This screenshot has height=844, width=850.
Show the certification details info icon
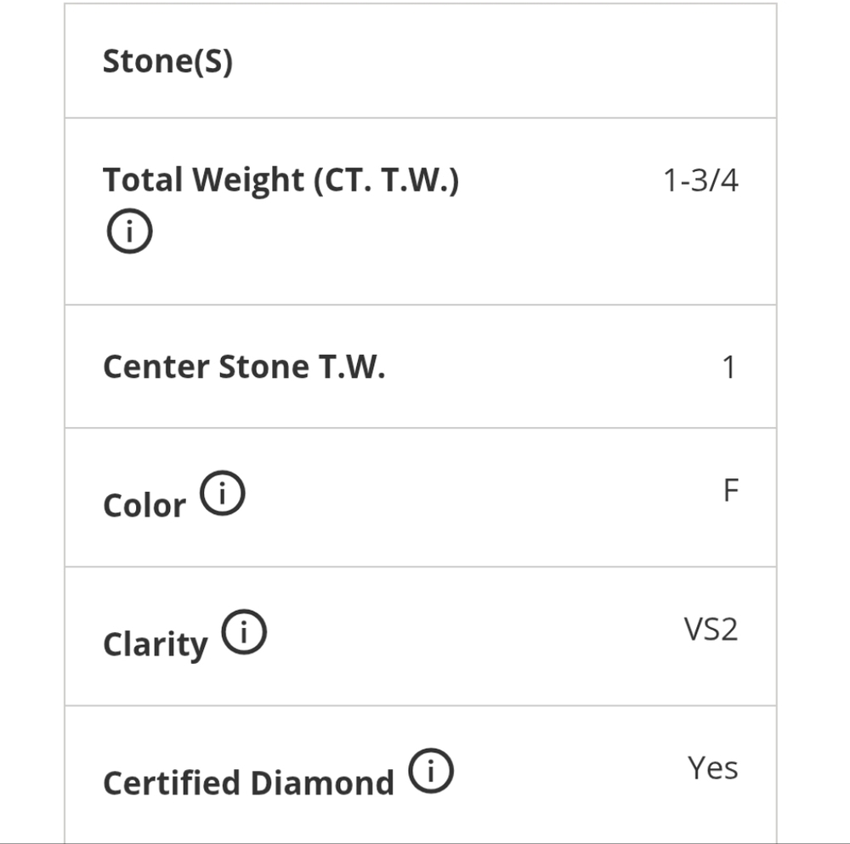431,771
